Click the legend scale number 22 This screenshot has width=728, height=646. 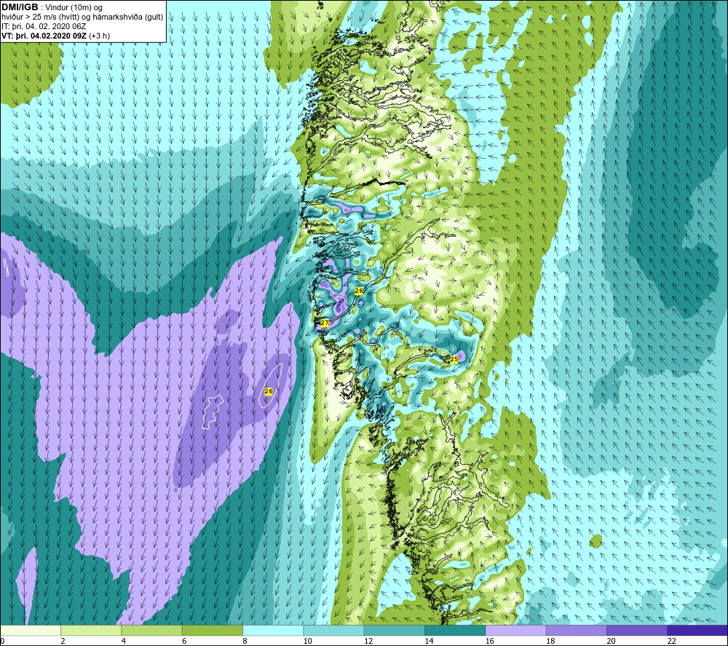[671, 641]
